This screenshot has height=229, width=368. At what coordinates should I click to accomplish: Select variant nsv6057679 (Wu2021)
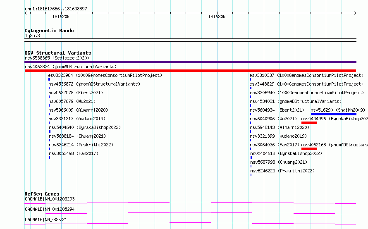pos(72,101)
